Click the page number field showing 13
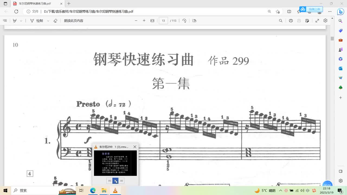Image resolution: width=347 pixels, height=195 pixels. pos(163,21)
